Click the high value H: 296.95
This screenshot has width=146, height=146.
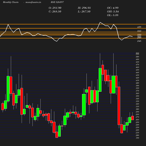coord(84,8)
